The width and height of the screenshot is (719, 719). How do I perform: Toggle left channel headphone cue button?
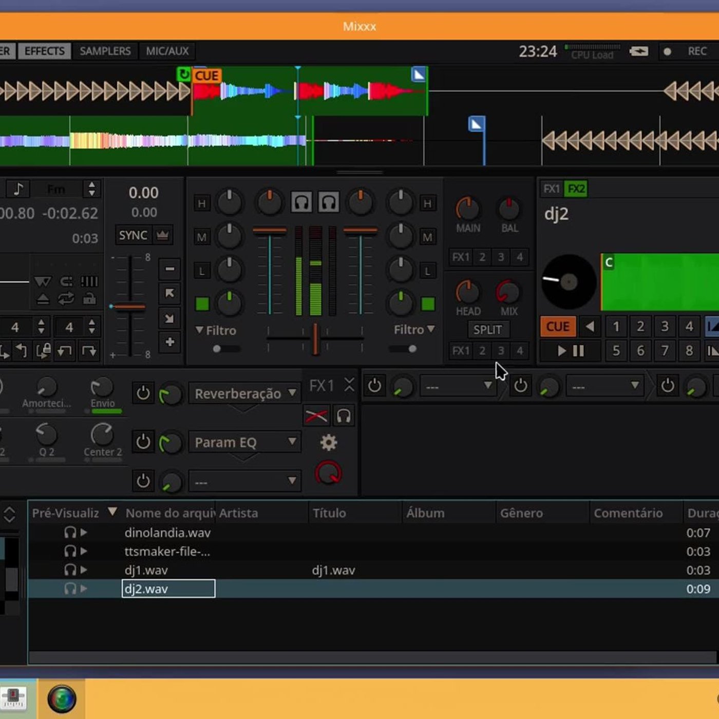301,202
